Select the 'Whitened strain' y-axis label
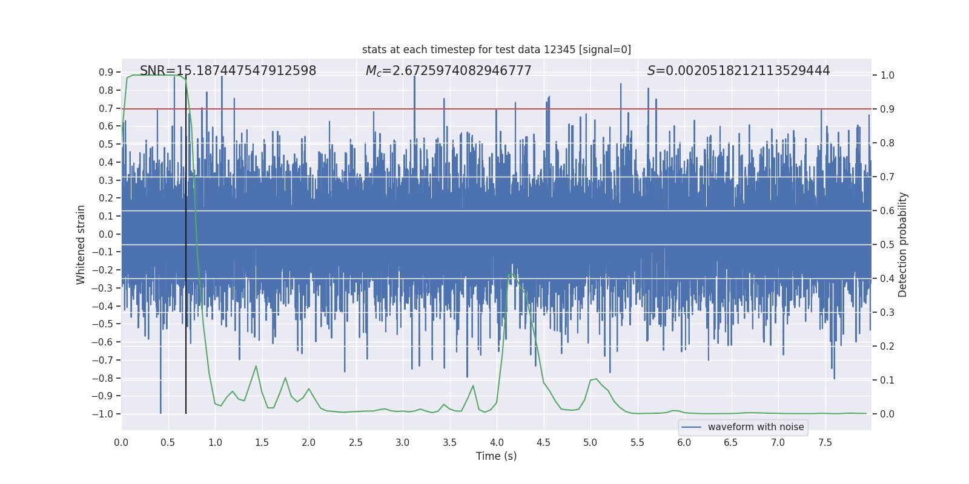The height and width of the screenshot is (484, 969). coord(81,244)
